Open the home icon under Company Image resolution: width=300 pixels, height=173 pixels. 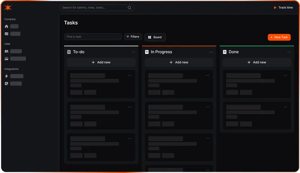(6, 26)
